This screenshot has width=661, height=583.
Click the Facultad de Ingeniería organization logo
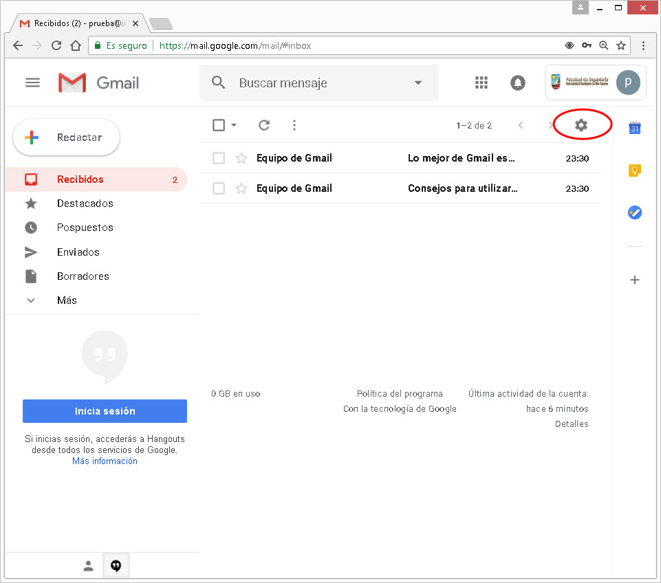pyautogui.click(x=580, y=82)
